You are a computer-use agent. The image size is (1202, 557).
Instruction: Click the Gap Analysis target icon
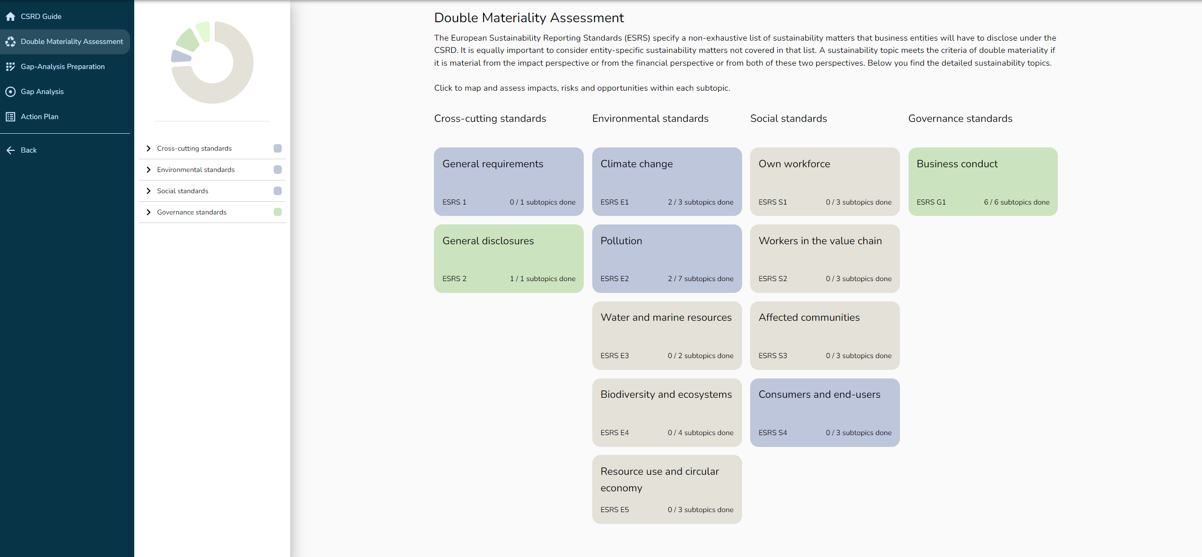pos(10,92)
